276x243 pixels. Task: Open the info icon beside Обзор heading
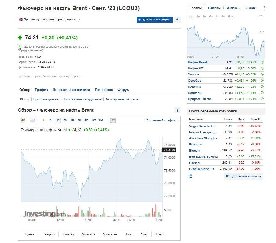pyautogui.click(x=177, y=110)
